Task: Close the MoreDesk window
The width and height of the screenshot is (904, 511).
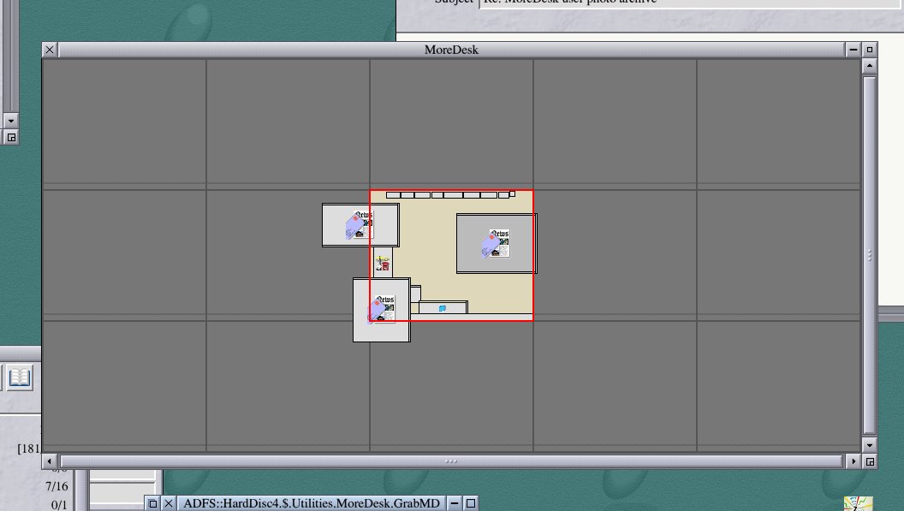Action: [50, 50]
